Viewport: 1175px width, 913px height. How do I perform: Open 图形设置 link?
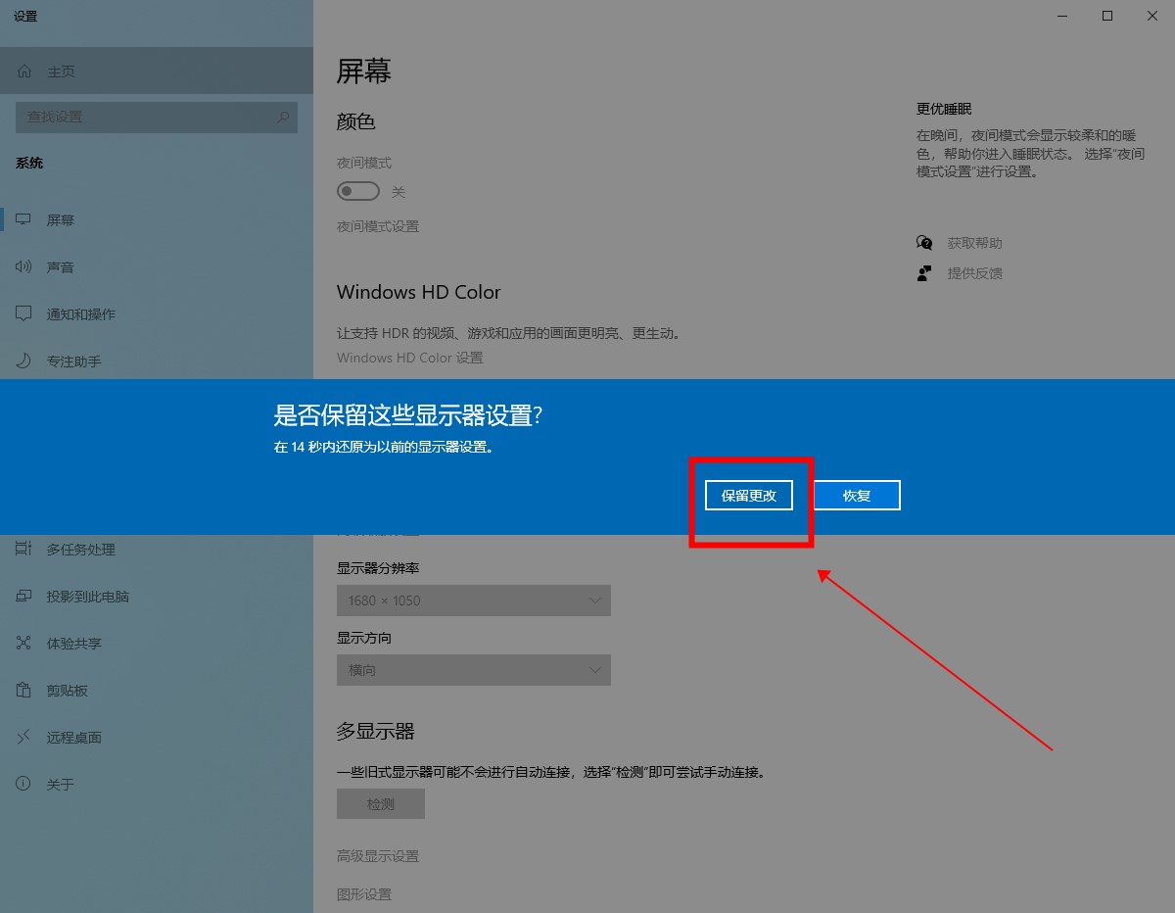click(364, 894)
